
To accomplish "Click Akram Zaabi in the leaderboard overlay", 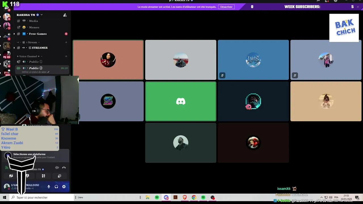I will 12,143.
